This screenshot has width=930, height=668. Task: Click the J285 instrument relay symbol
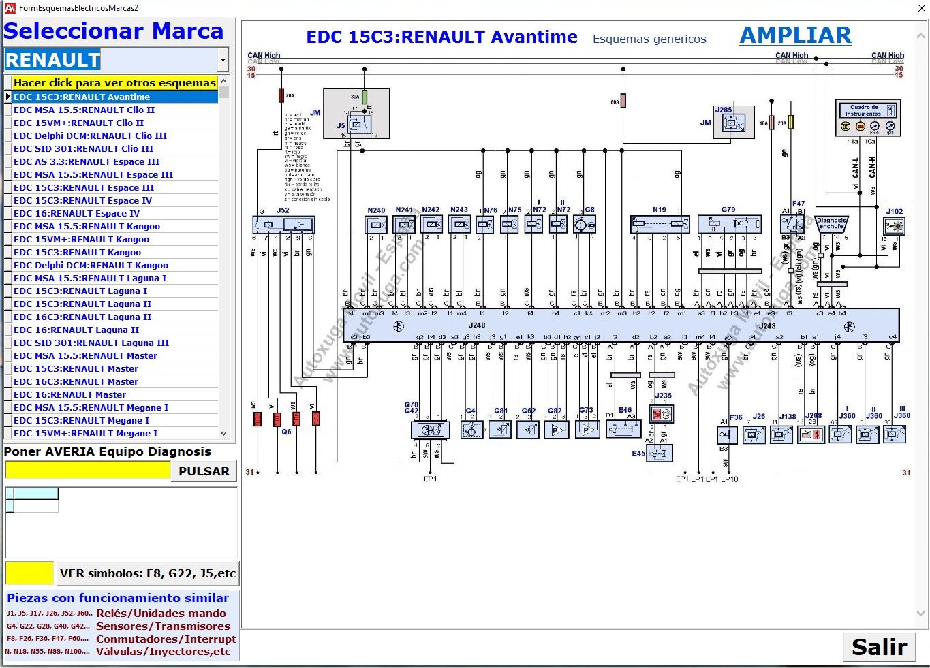[734, 123]
